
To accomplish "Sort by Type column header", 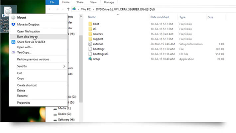I will pyautogui.click(x=182, y=17).
